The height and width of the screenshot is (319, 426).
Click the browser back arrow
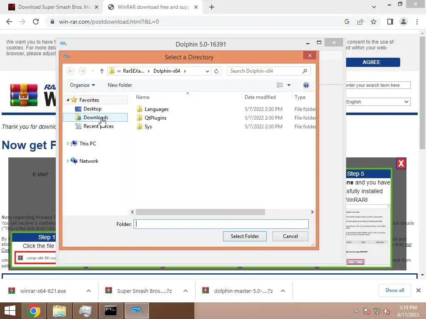[x=9, y=22]
